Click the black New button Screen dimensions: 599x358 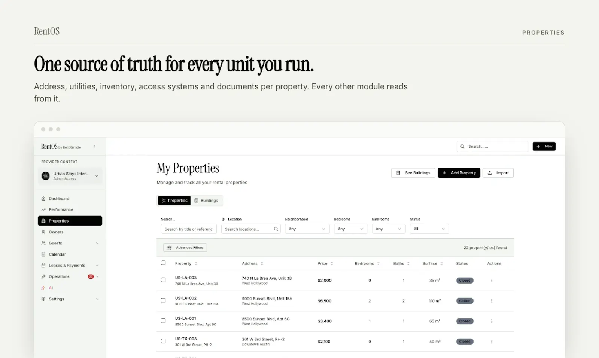[544, 146]
